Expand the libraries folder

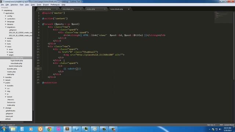[x=6, y=24]
